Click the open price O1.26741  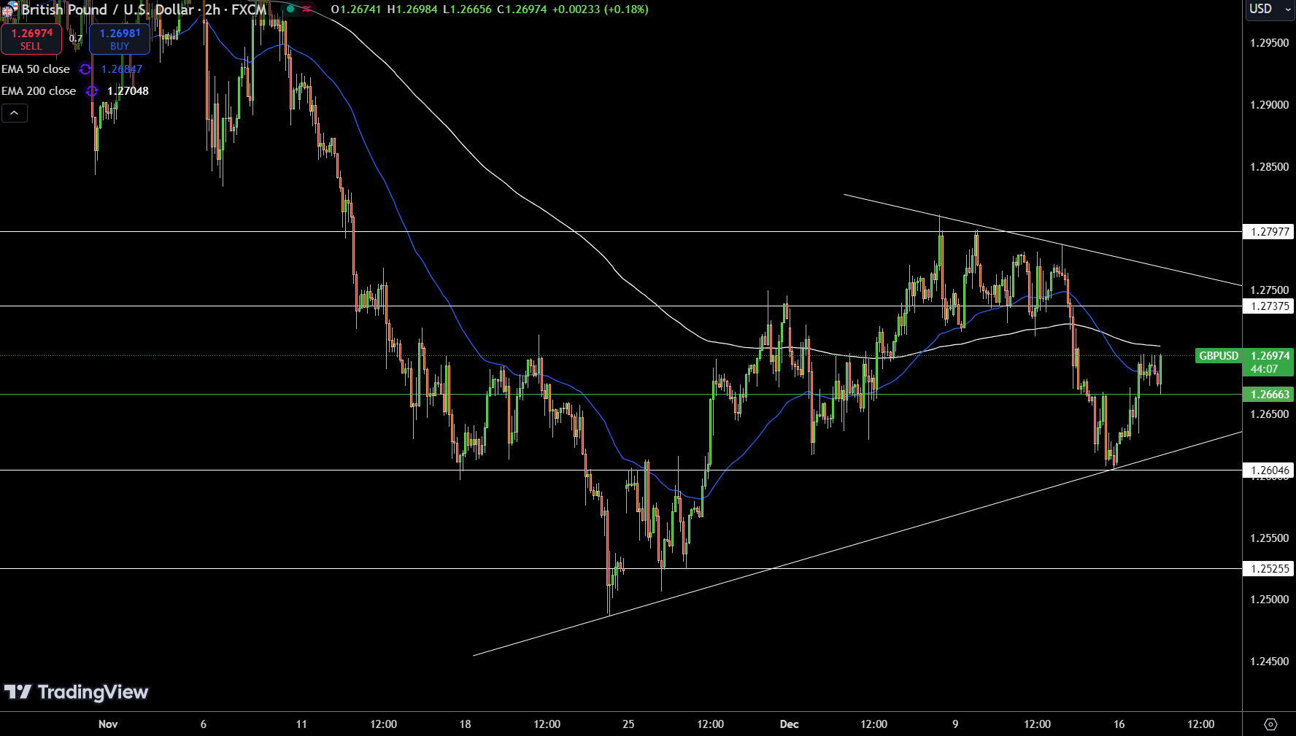(356, 9)
